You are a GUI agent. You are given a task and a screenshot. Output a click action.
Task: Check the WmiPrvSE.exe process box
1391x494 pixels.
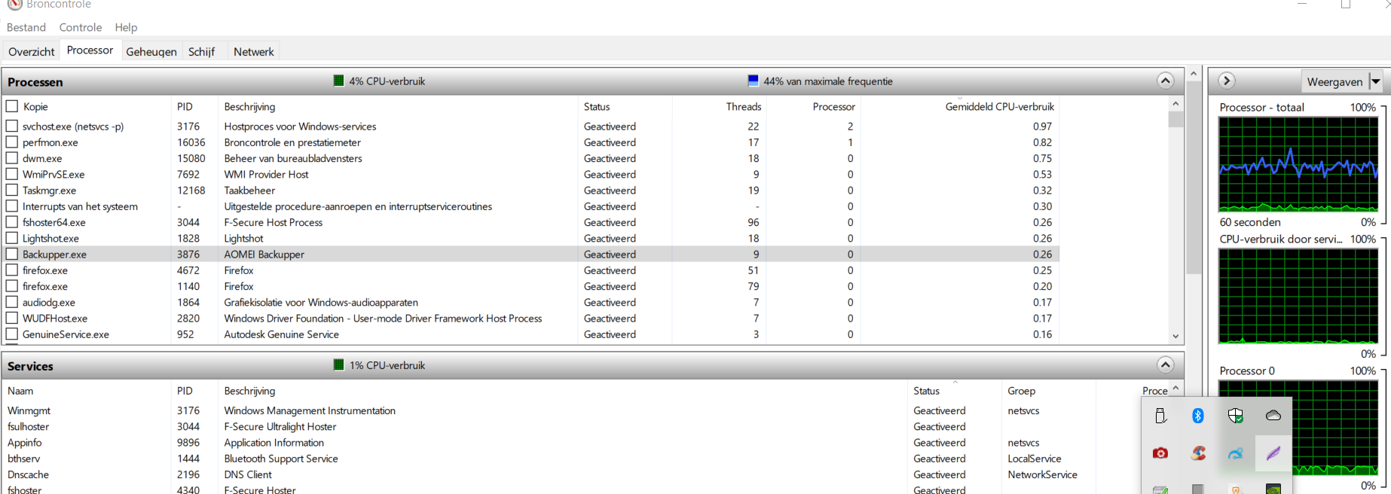click(12, 174)
